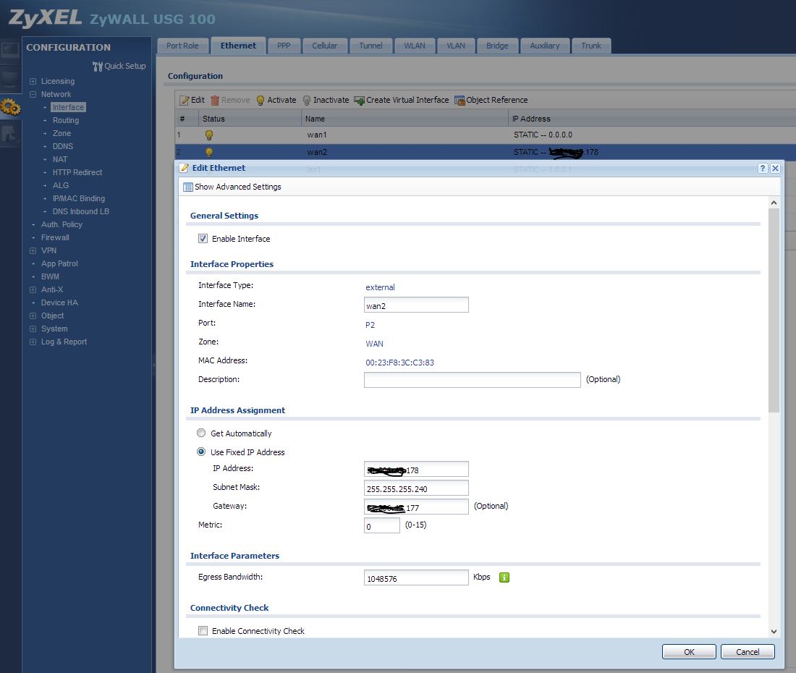Screen dimensions: 796x673
Task: Toggle Enable Interface checkbox
Action: 203,239
